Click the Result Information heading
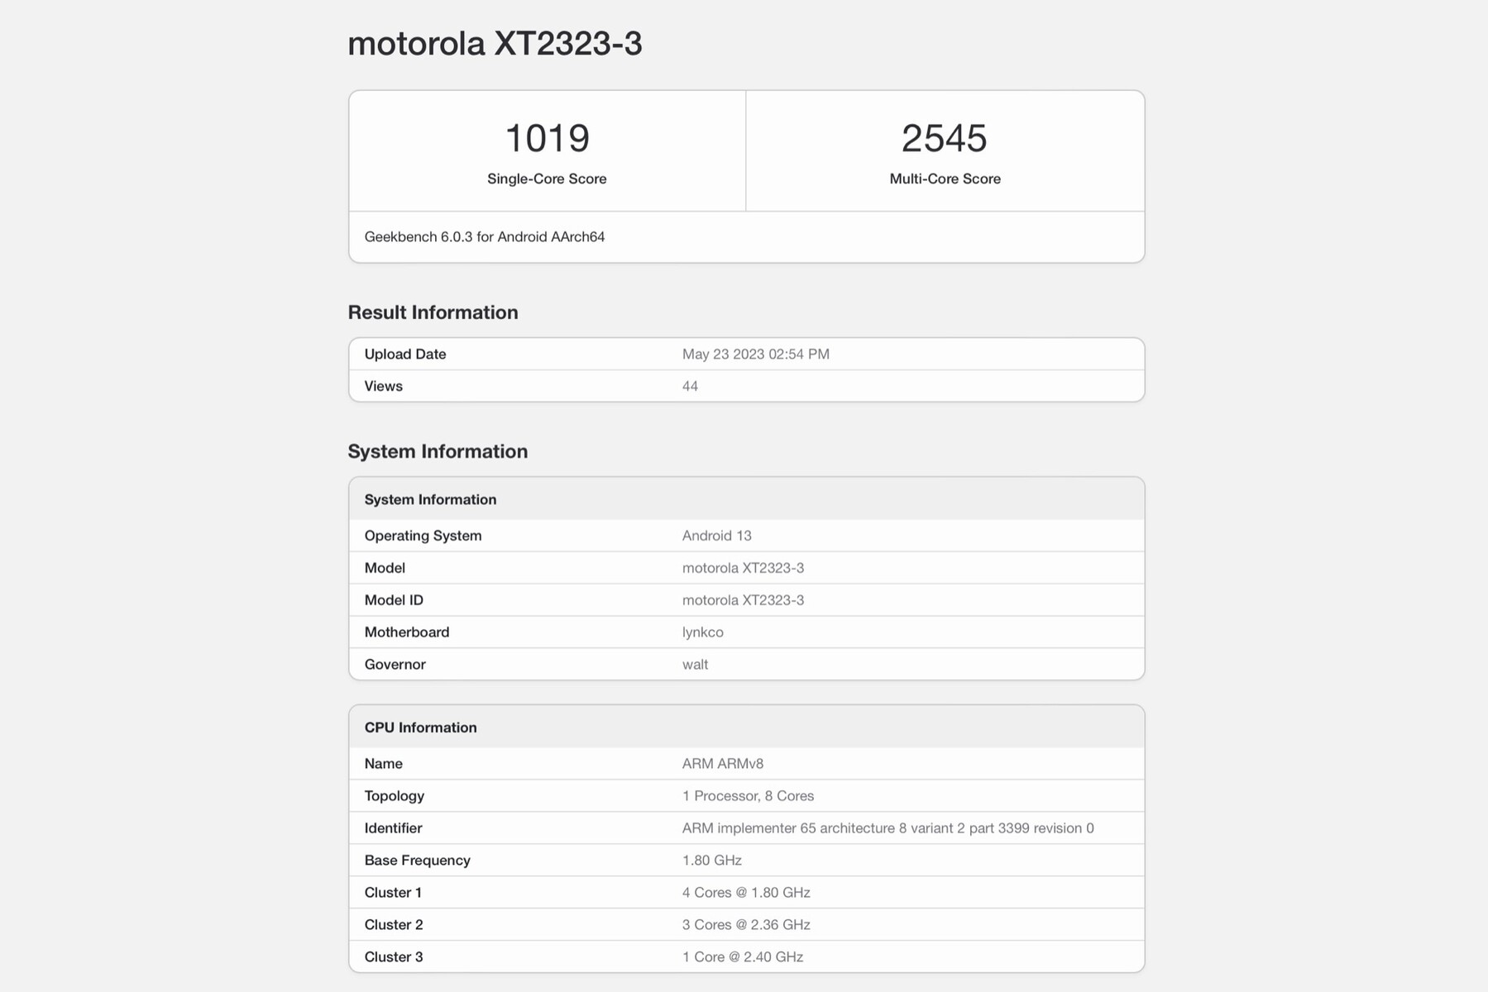 pyautogui.click(x=433, y=312)
